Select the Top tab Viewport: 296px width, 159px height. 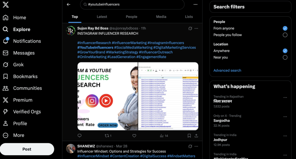75,17
